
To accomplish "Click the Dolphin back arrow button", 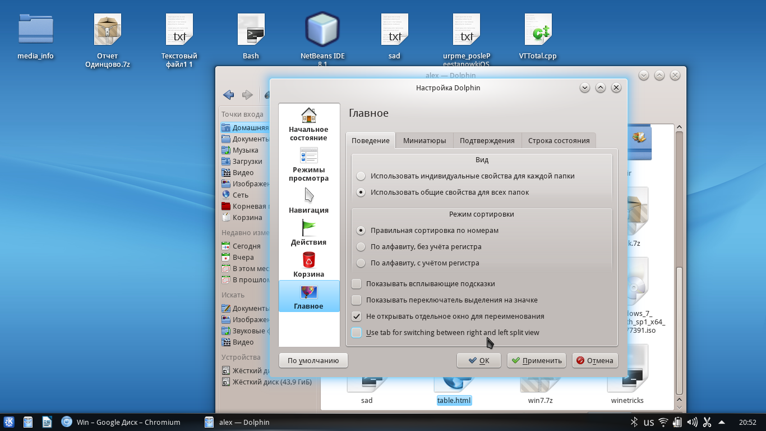I will click(x=228, y=95).
